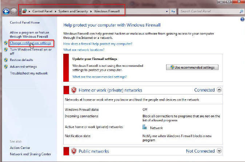Go to System and Security breadcrumb
This screenshot has width=245, height=162.
(73, 11)
